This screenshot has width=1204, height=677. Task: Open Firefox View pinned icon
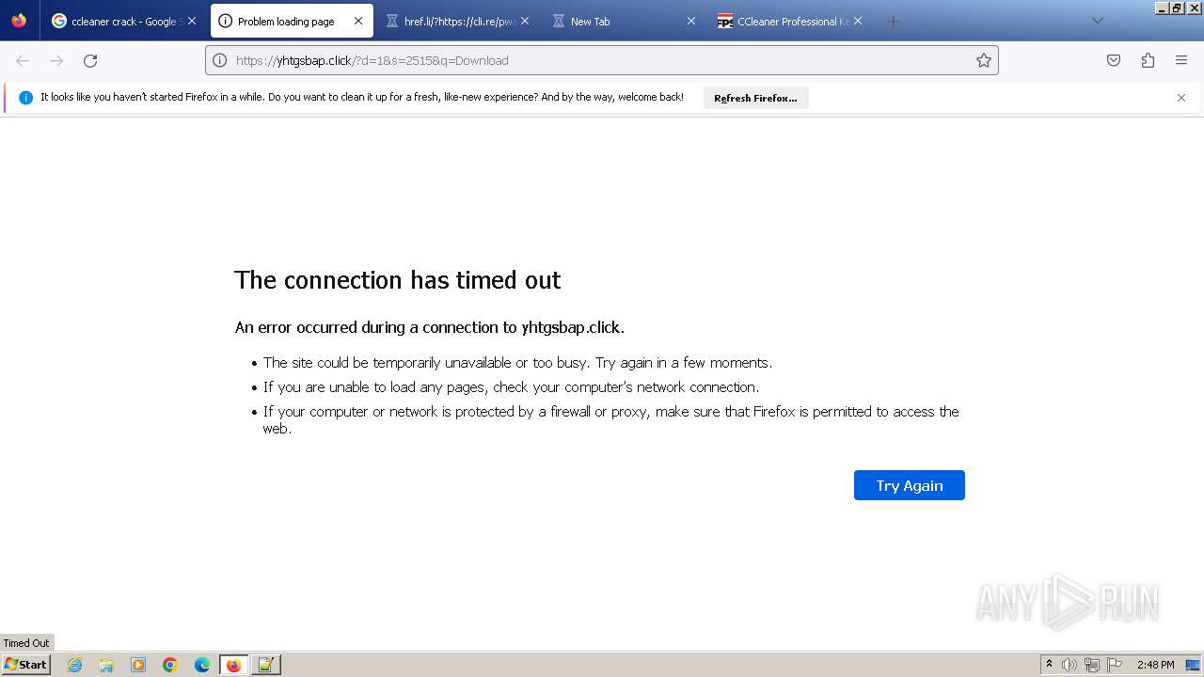(19, 21)
